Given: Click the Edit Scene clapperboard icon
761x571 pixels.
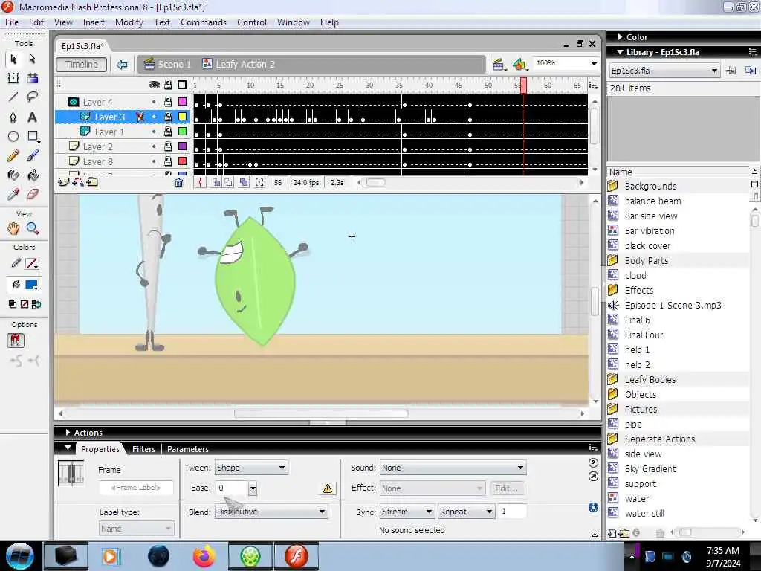Looking at the screenshot, I should (x=499, y=64).
